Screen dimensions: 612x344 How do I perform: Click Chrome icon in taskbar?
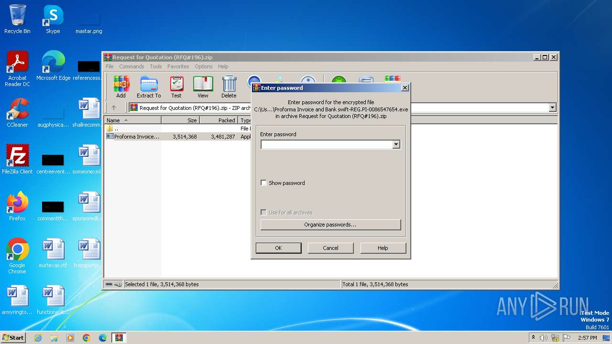coord(87,338)
